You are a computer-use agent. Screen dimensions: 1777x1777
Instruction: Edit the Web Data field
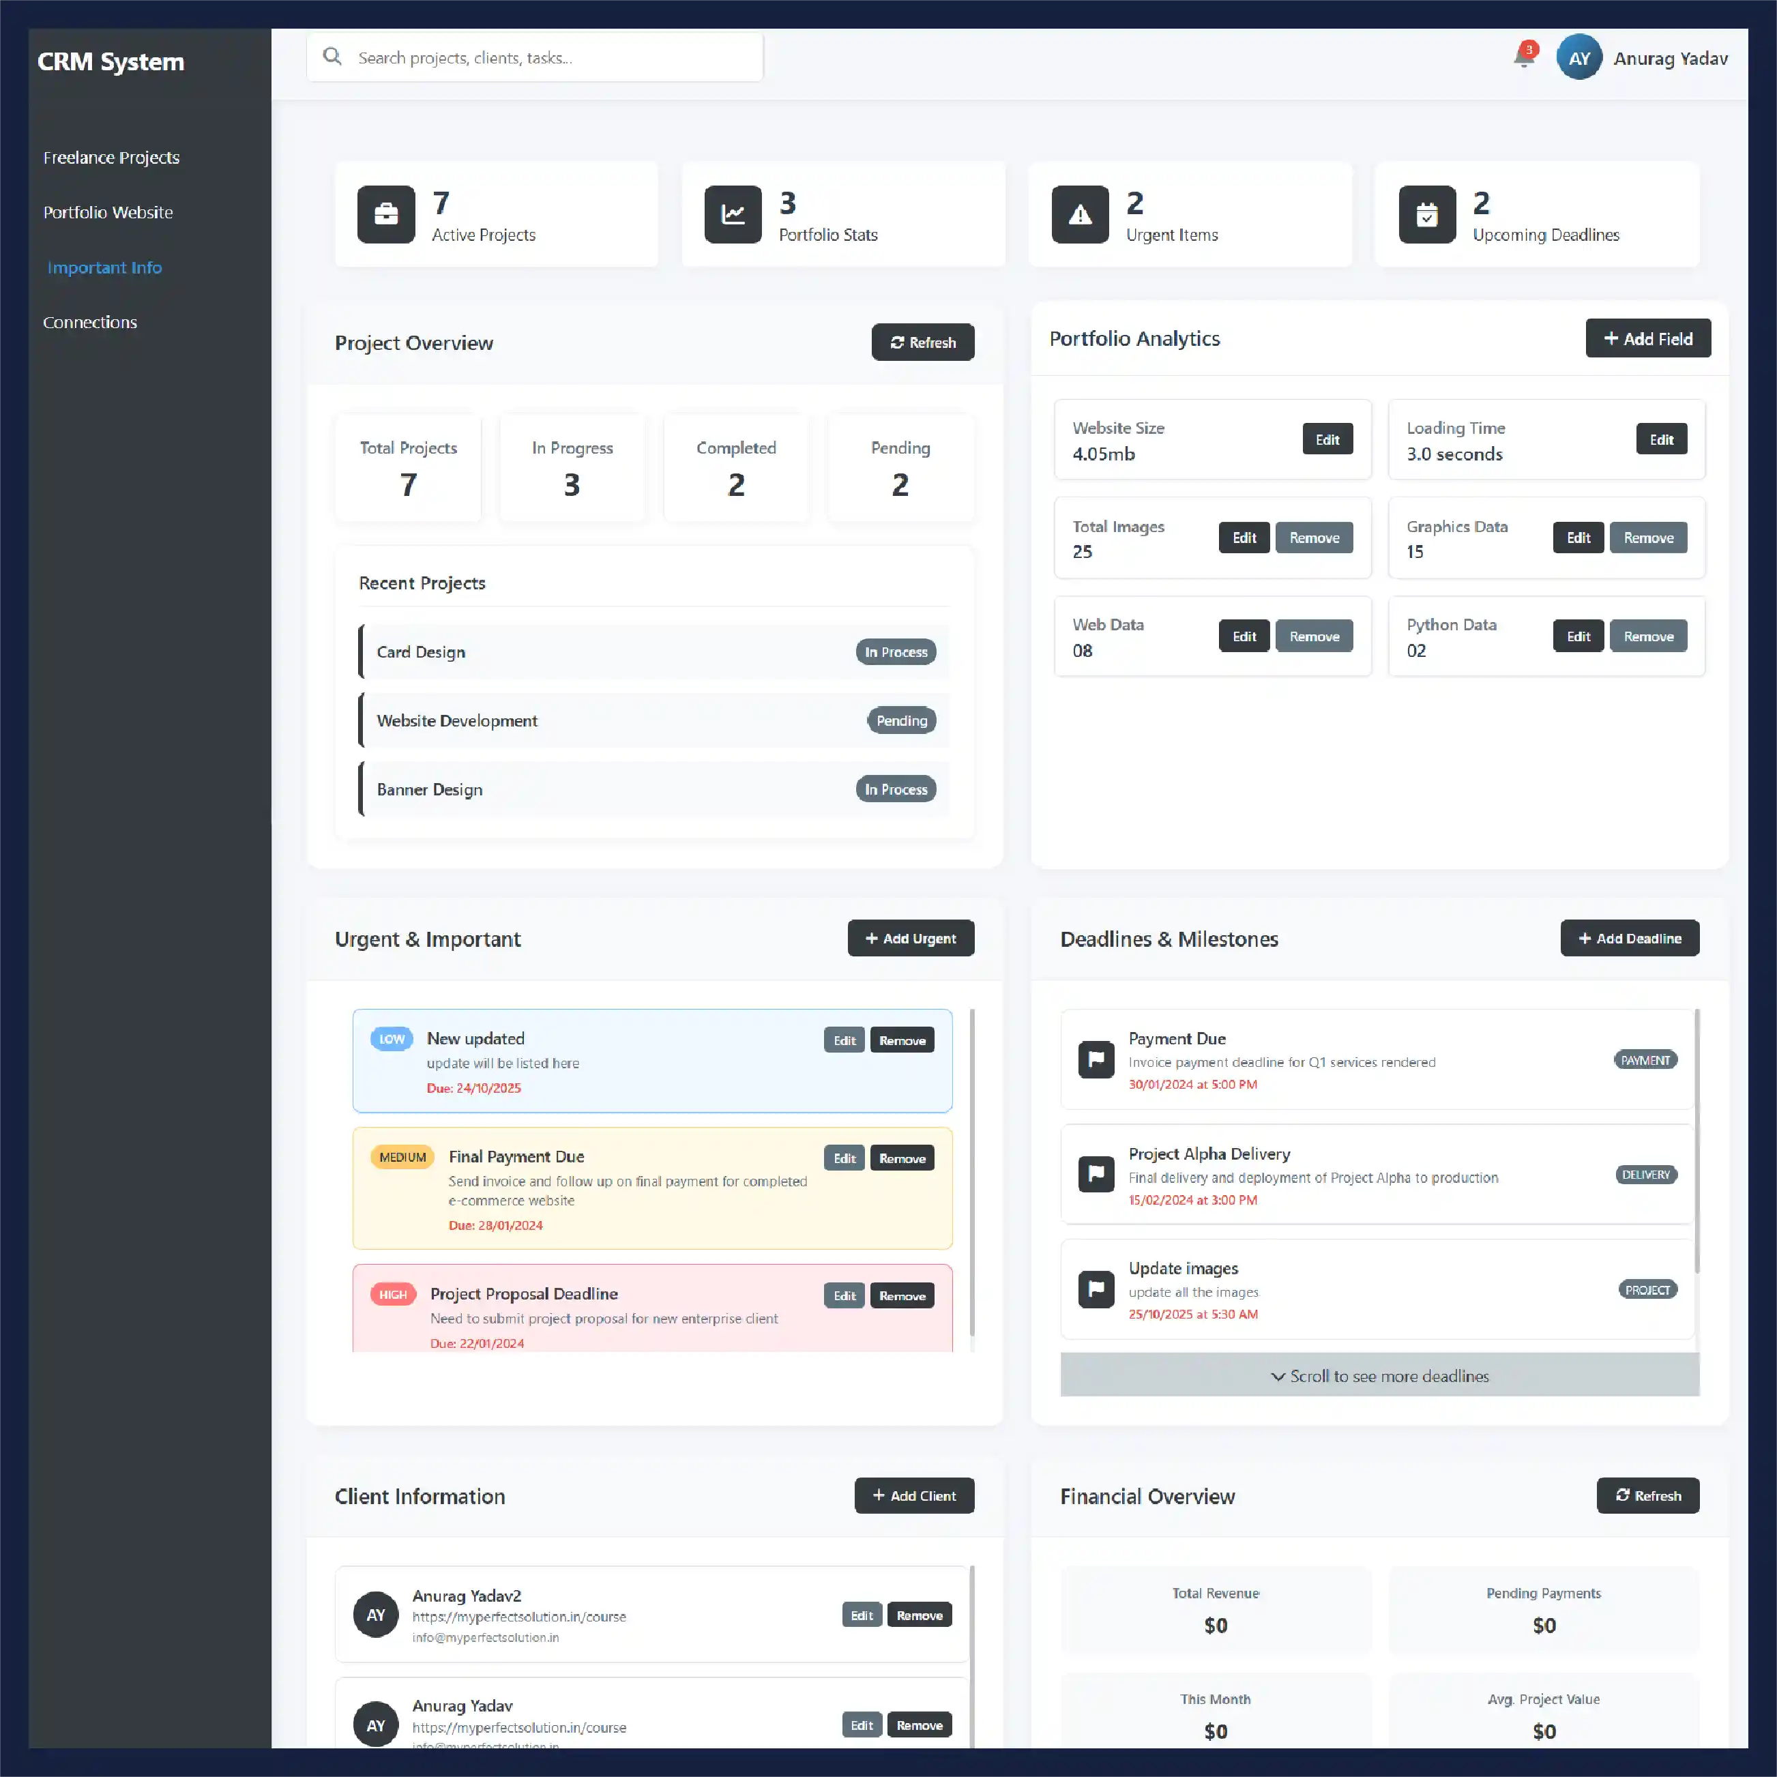point(1244,636)
